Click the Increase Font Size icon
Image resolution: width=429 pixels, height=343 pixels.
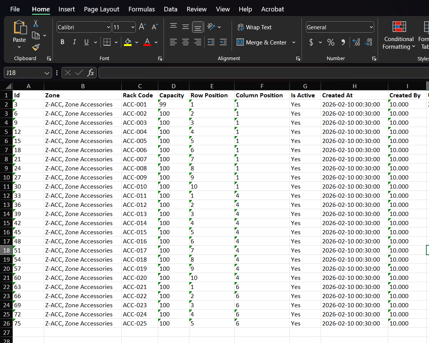[x=142, y=27]
